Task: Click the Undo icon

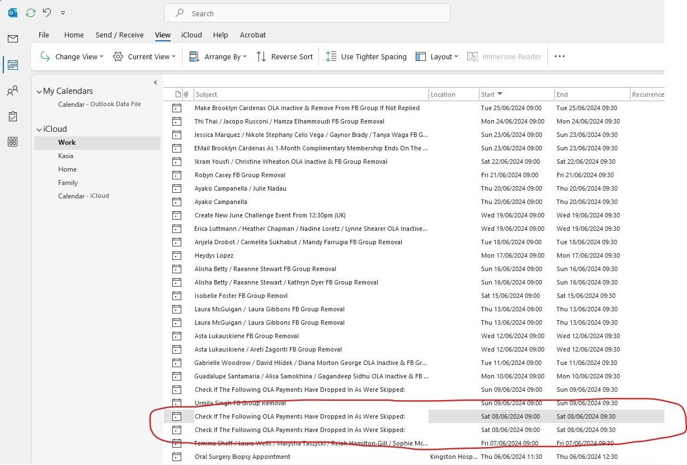Action: pyautogui.click(x=46, y=12)
